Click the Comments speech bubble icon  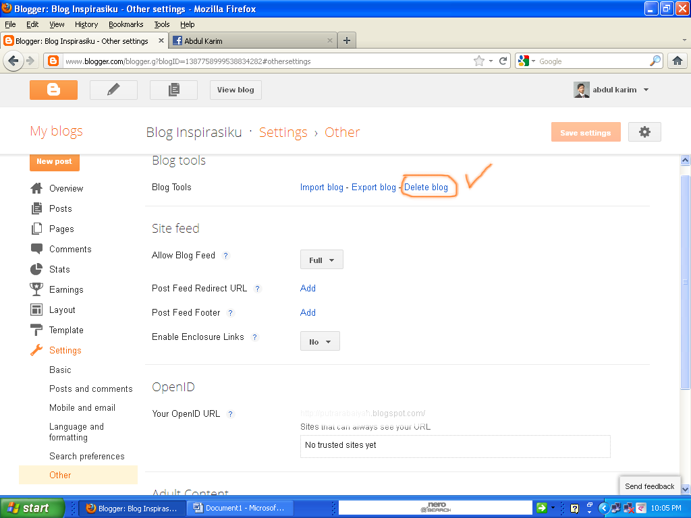36,249
